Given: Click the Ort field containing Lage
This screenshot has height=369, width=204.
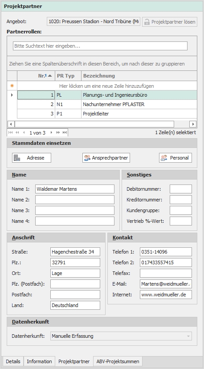Looking at the screenshot, I should (x=75, y=273).
